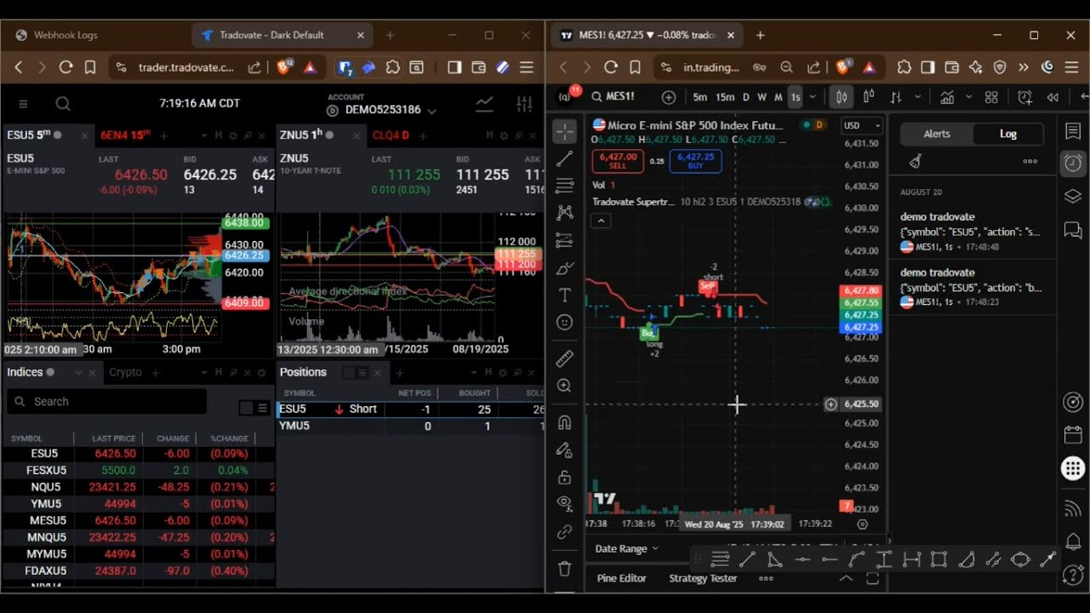Open first demo tradovate log entry
The image size is (1090, 613).
(x=972, y=232)
